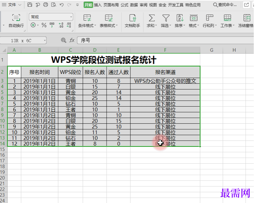This screenshot has height=203, width=256.
Task: Click the formula bar showing 序号
Action: [165, 40]
